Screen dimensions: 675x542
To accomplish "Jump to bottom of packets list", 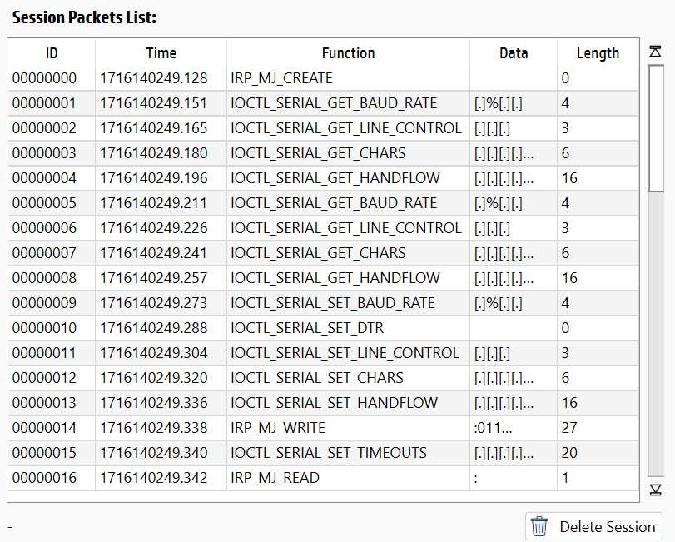I will point(655,490).
